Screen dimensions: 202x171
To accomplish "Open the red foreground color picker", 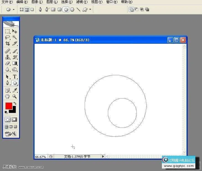I will tap(9, 106).
